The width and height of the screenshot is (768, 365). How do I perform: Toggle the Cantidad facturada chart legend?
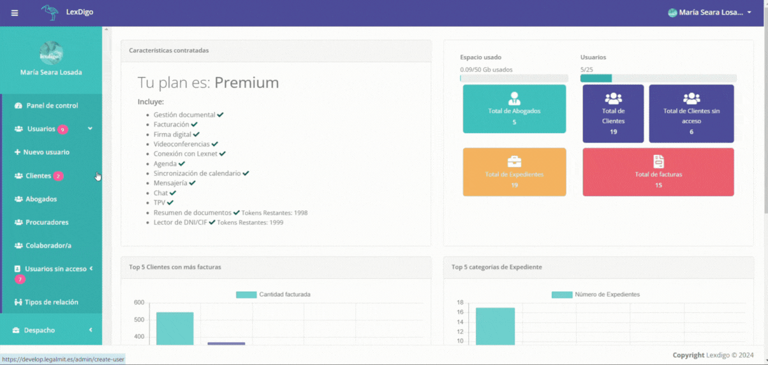click(x=273, y=294)
